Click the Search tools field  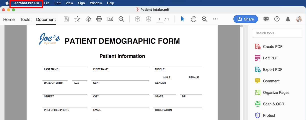(x=277, y=33)
